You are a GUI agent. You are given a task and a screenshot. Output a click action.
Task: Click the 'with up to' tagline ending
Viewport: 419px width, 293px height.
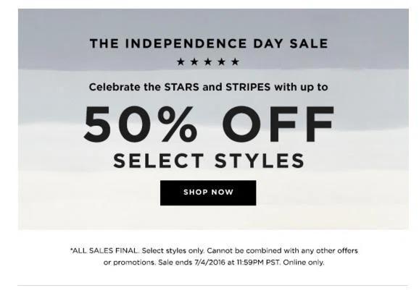click(301, 88)
